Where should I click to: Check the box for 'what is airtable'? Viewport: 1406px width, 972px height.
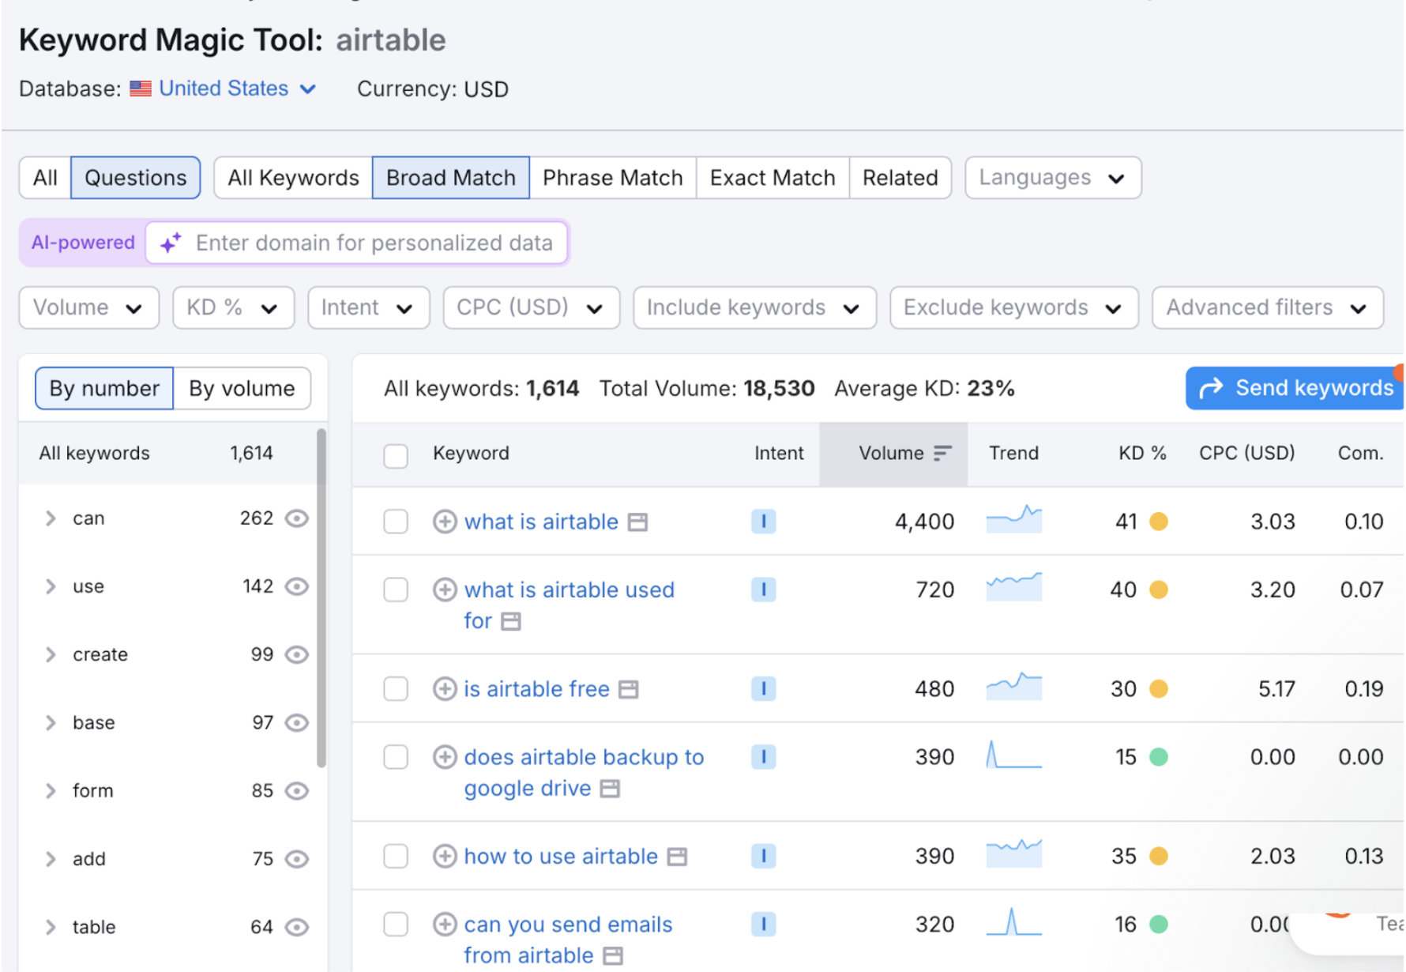pos(396,522)
